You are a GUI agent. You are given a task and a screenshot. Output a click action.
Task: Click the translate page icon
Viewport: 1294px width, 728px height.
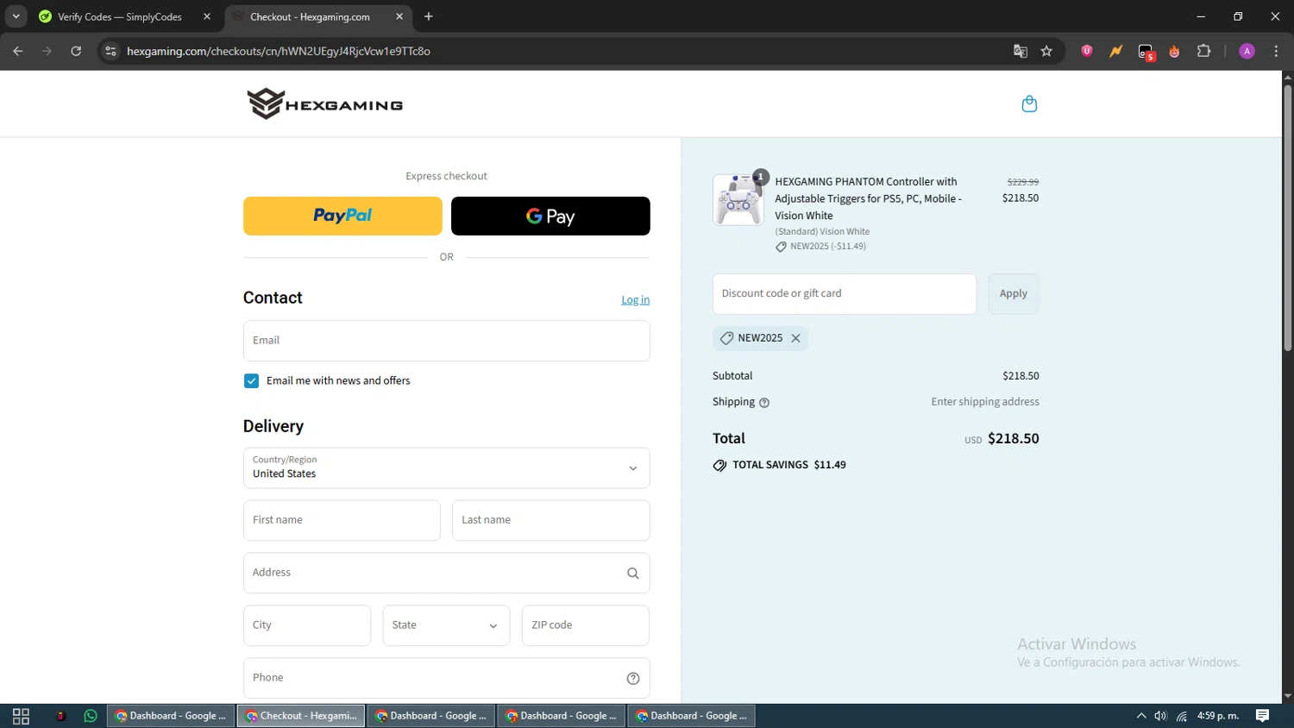pos(1021,51)
